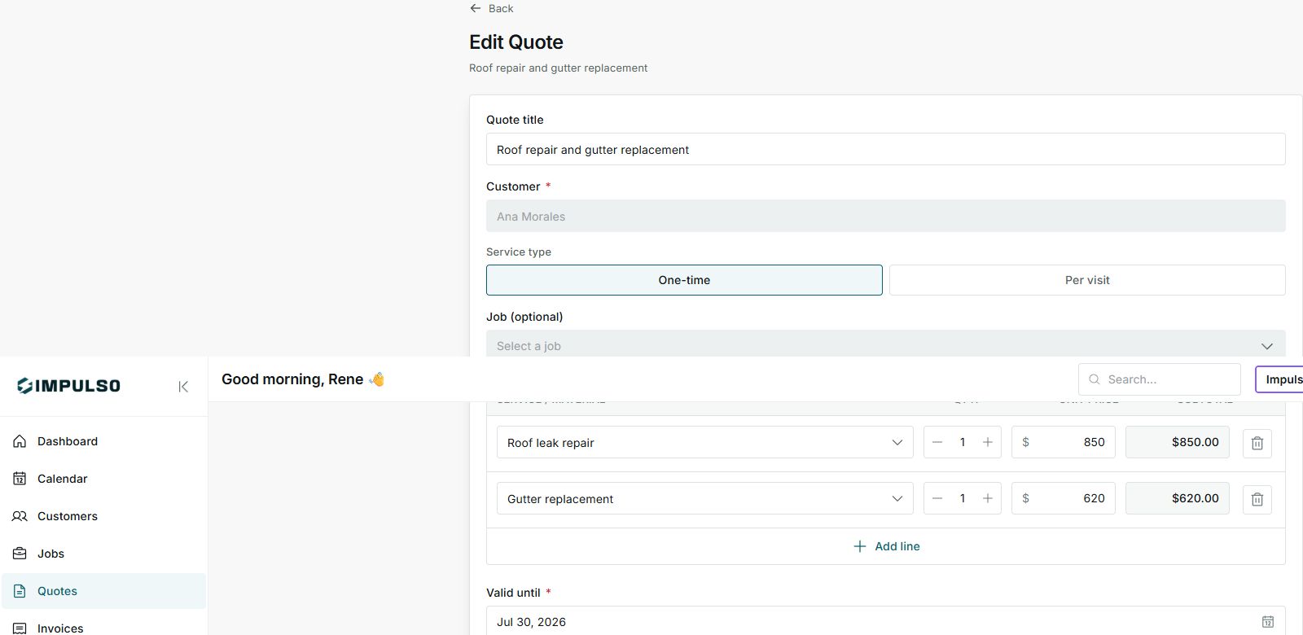
Task: Select Per visit service type
Action: tap(1087, 280)
